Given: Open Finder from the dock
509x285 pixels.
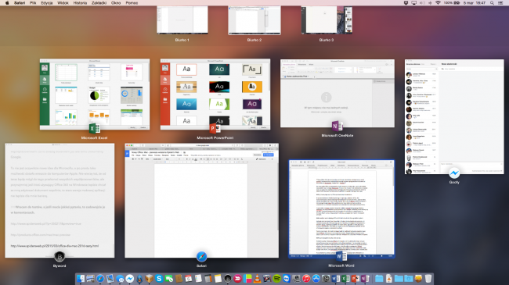Looking at the screenshot, I should coord(81,278).
